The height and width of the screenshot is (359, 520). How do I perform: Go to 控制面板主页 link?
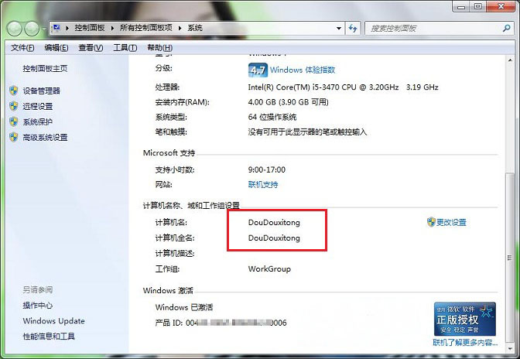(x=45, y=69)
